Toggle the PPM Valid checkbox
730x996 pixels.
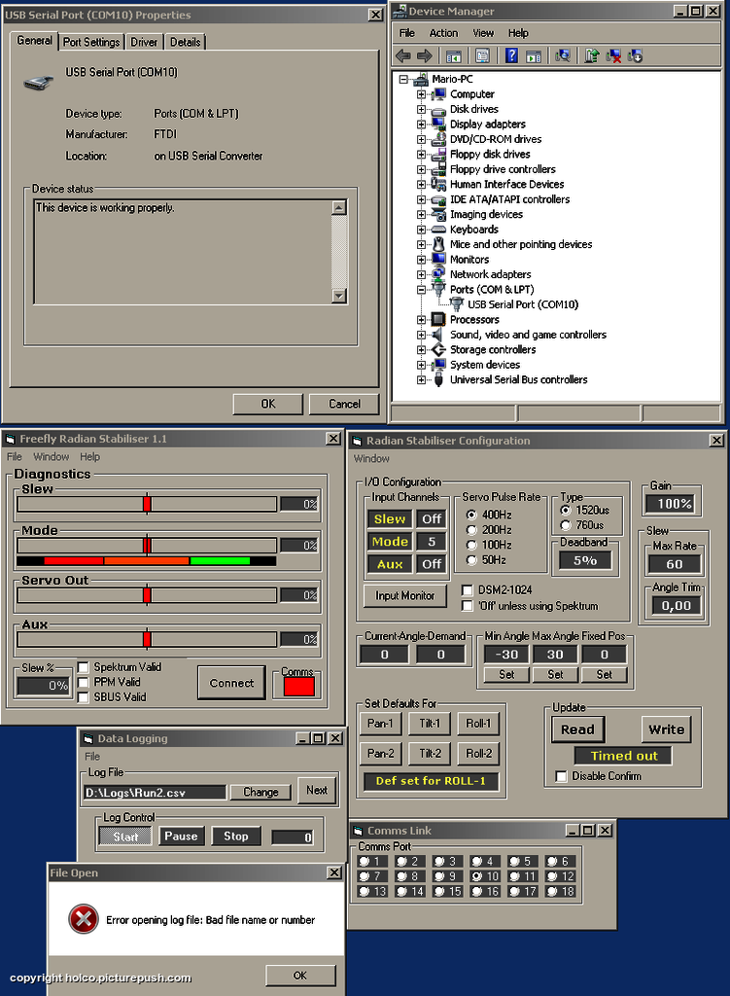point(83,682)
